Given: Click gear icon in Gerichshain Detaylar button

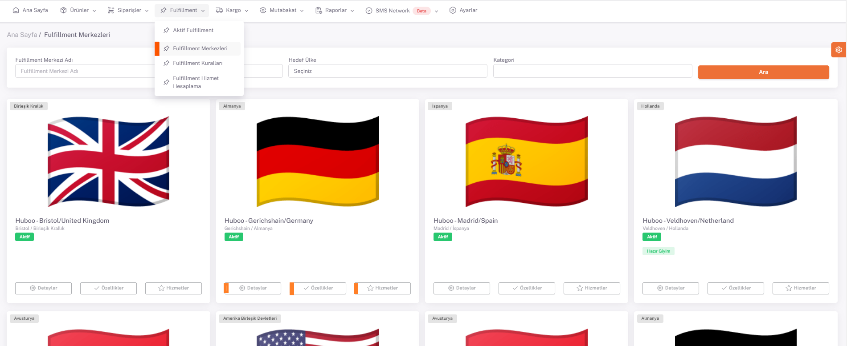Looking at the screenshot, I should [x=242, y=288].
